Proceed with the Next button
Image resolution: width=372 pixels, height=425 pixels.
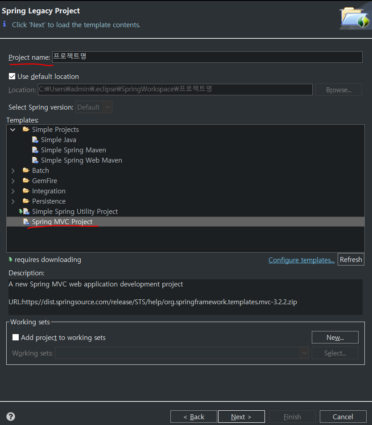pos(241,417)
